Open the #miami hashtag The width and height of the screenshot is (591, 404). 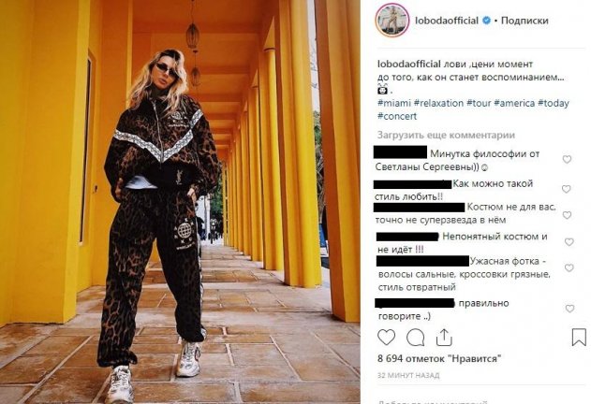click(x=394, y=103)
